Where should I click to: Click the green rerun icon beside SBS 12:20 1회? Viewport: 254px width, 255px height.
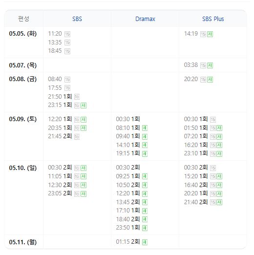tap(84, 120)
